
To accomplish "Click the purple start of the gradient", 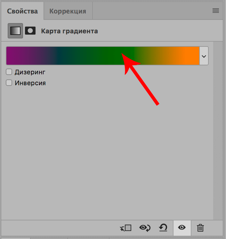I will [x=14, y=56].
